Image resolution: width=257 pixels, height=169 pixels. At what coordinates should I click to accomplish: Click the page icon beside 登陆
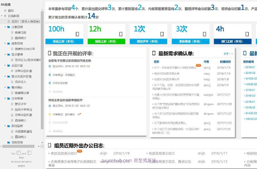coord(5,11)
